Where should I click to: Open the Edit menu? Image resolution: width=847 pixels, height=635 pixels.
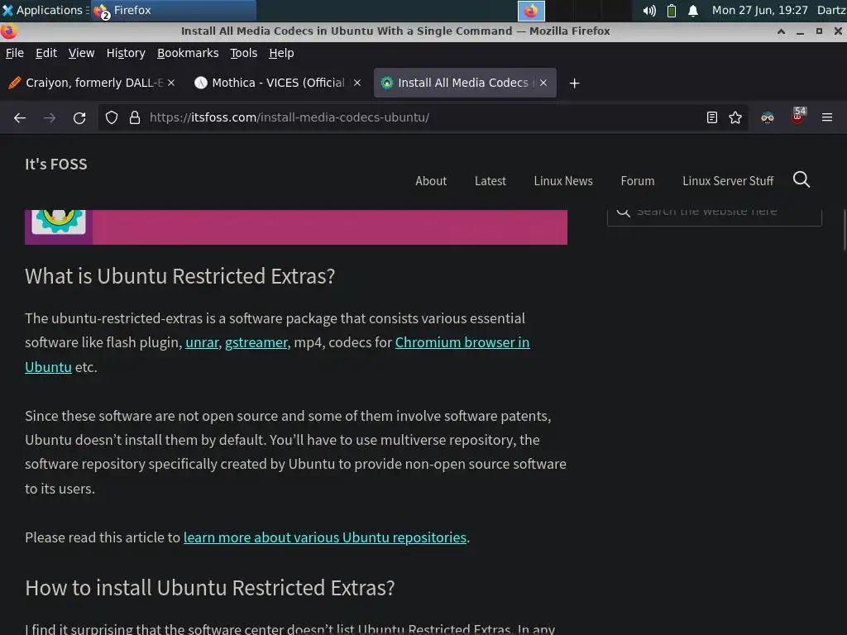[x=46, y=53]
